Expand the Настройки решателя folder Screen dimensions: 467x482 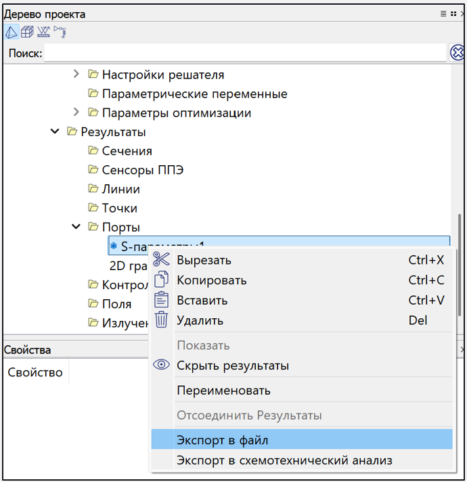(x=76, y=74)
